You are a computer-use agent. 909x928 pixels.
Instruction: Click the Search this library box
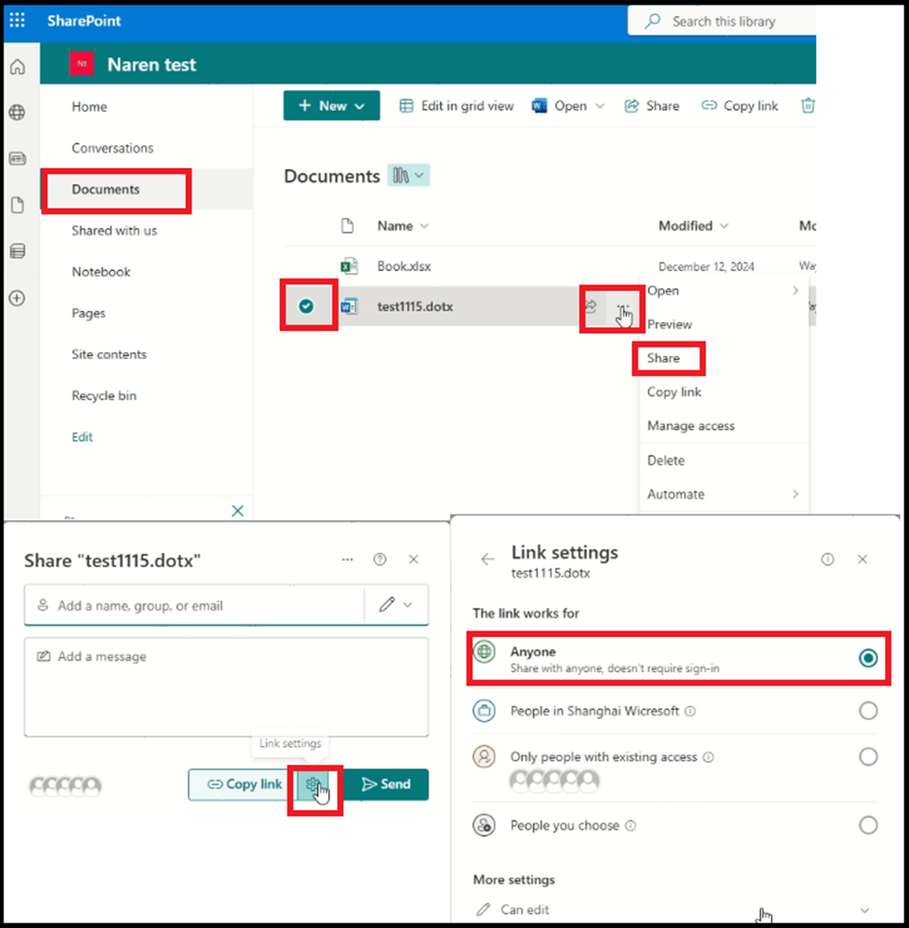[x=721, y=22]
